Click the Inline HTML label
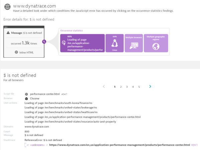 (x=26, y=52)
